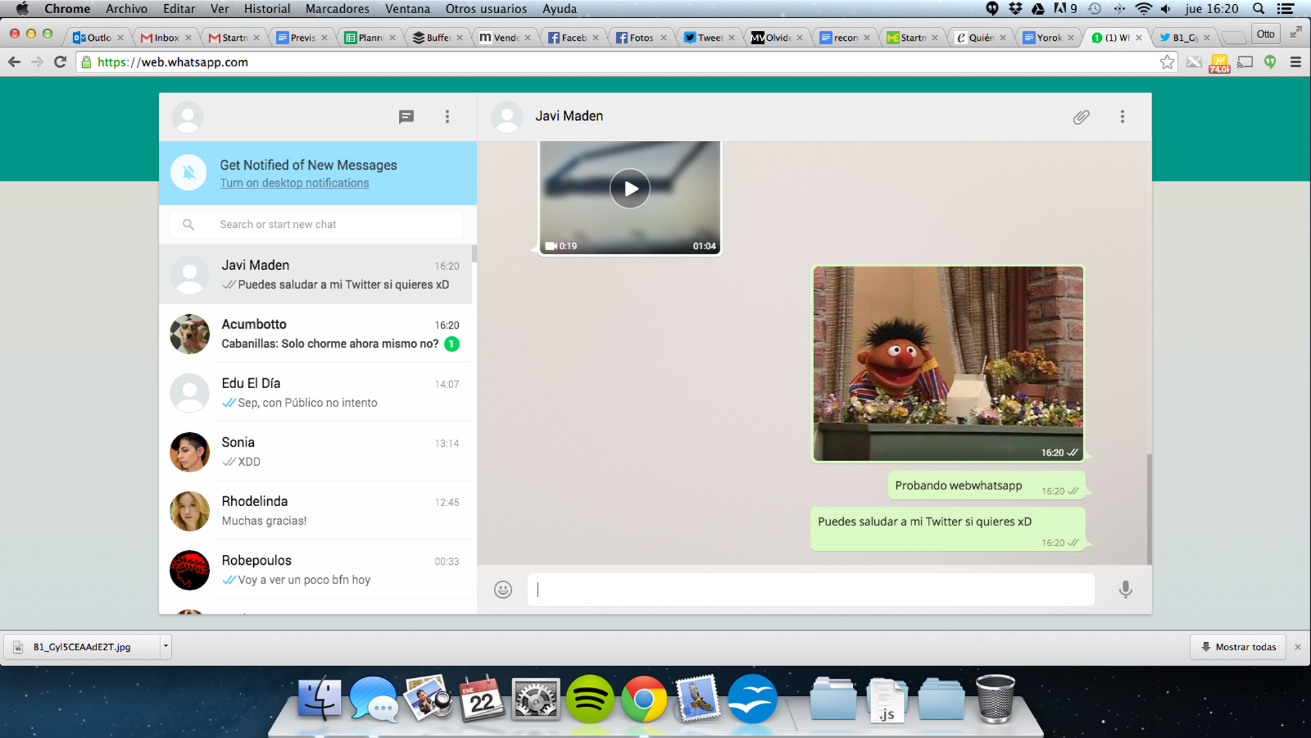Reload the web.whatsapp.com page

pos(61,62)
